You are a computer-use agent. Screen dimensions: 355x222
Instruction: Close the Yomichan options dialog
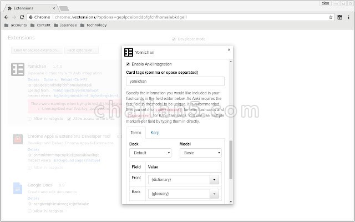point(229,49)
